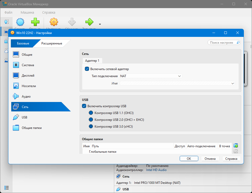252x193 pixels.
Task: Open the Машина menu
Action: pyautogui.click(x=27, y=12)
